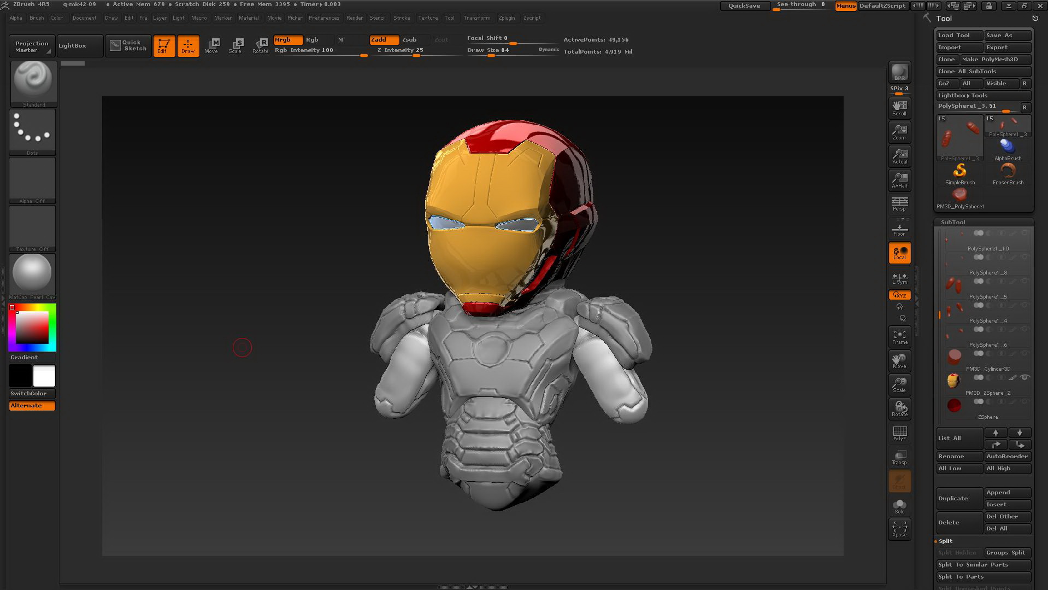Viewport: 1048px width, 590px height.
Task: Adjust the Rgb Intensity slider
Action: coord(320,51)
